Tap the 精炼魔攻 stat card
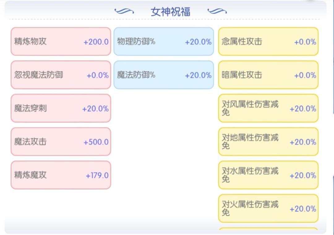Image resolution: width=334 pixels, height=235 pixels. [x=61, y=175]
